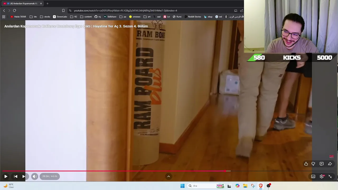Open the Rumi bookmark
338x190 pixels.
point(177,17)
